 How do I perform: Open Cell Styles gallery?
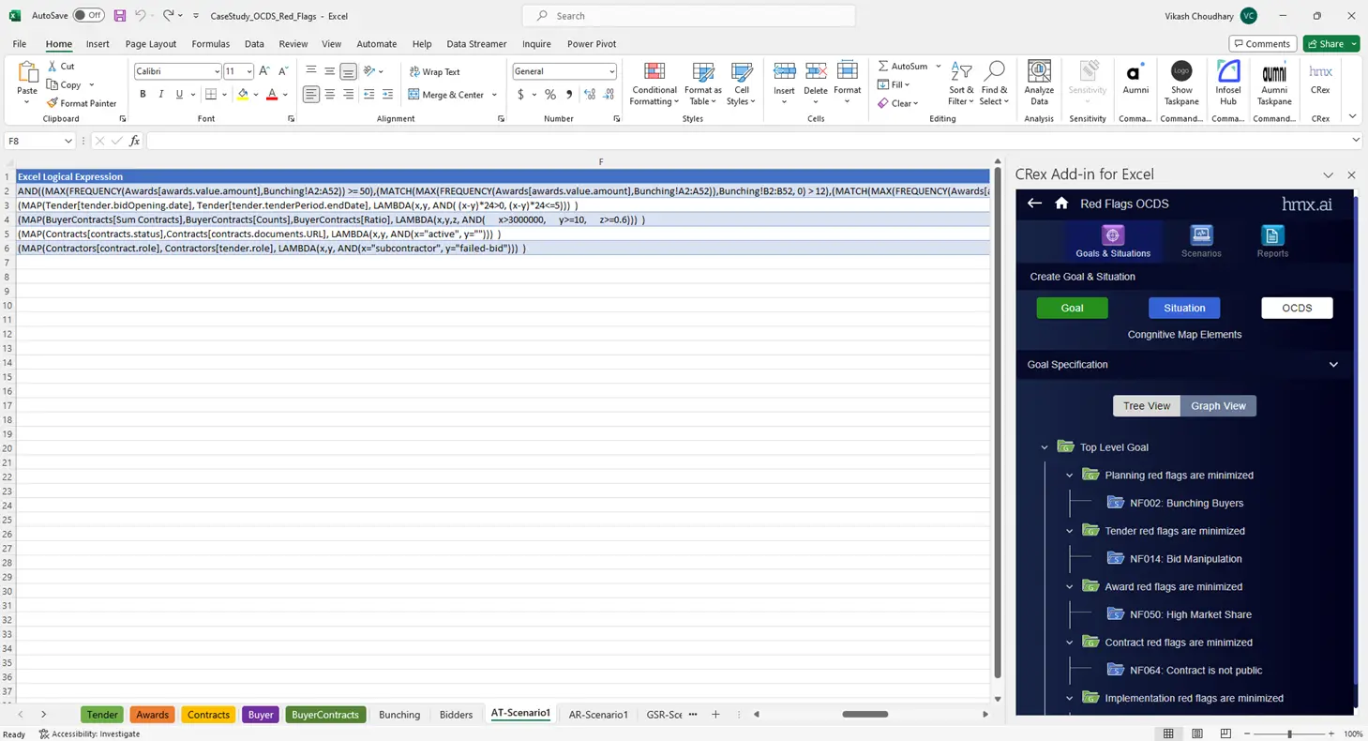[741, 84]
